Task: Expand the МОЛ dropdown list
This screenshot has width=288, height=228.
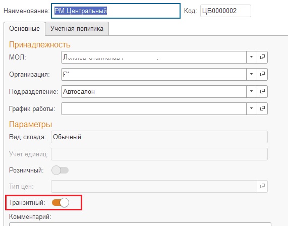Action: point(252,57)
